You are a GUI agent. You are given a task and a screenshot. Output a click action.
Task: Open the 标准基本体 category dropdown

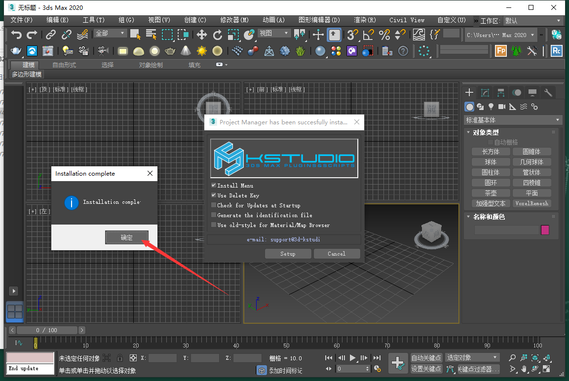click(x=513, y=120)
